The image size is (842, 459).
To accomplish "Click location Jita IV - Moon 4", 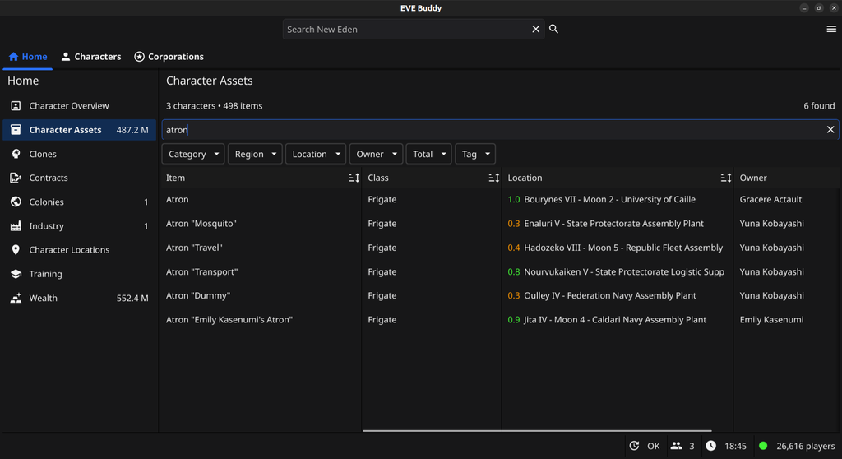I will click(607, 320).
